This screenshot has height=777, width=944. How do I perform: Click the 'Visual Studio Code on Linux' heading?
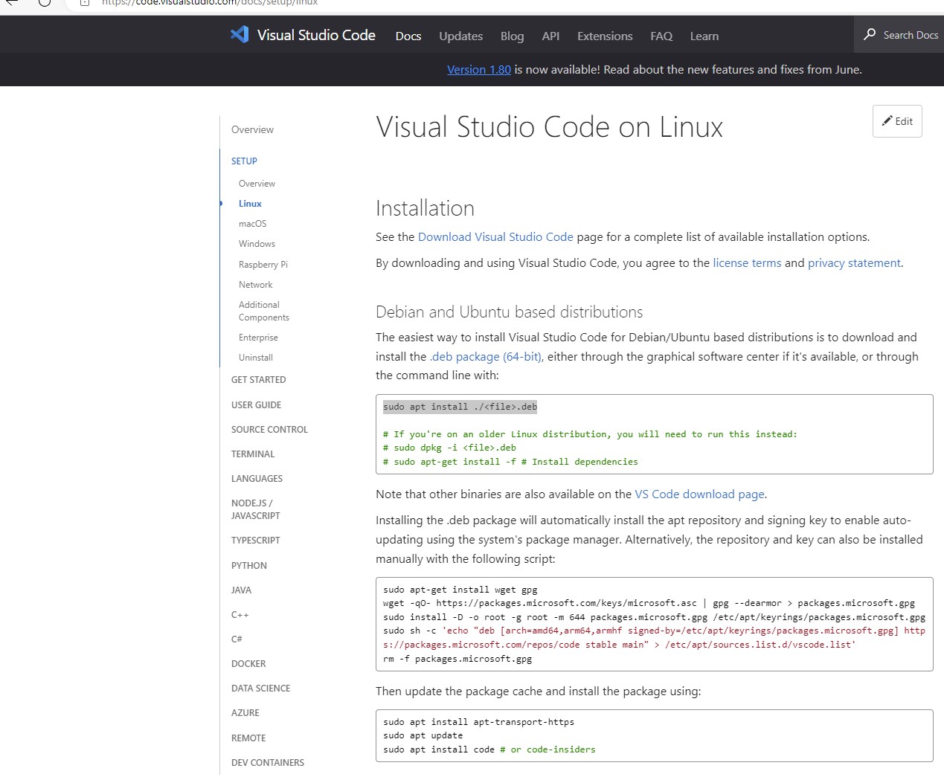tap(549, 127)
